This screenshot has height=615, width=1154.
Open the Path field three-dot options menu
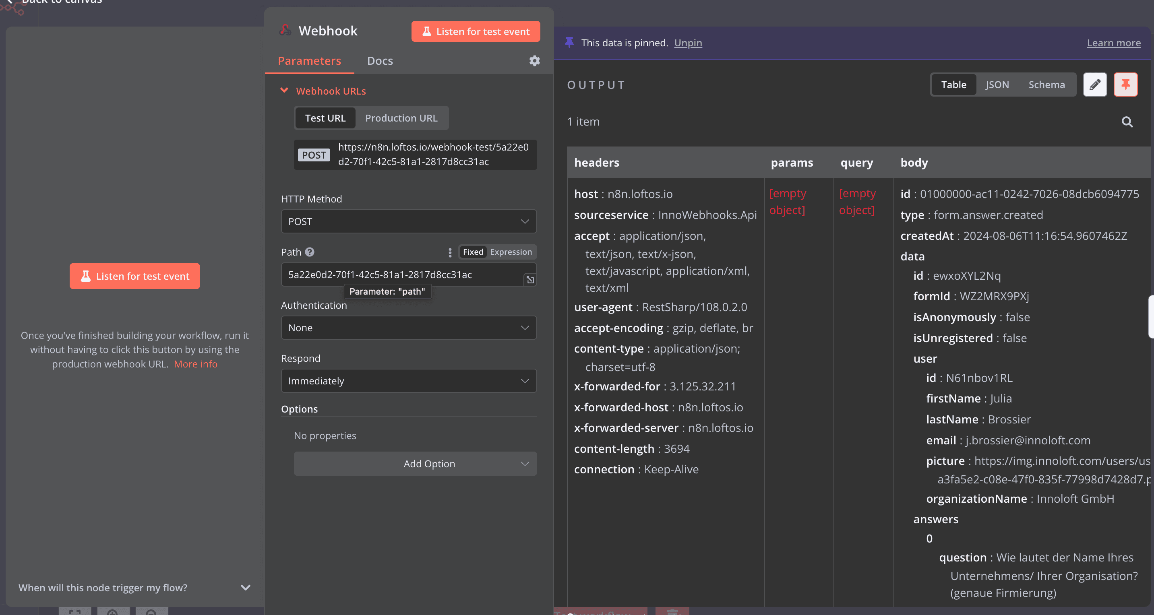pyautogui.click(x=450, y=252)
